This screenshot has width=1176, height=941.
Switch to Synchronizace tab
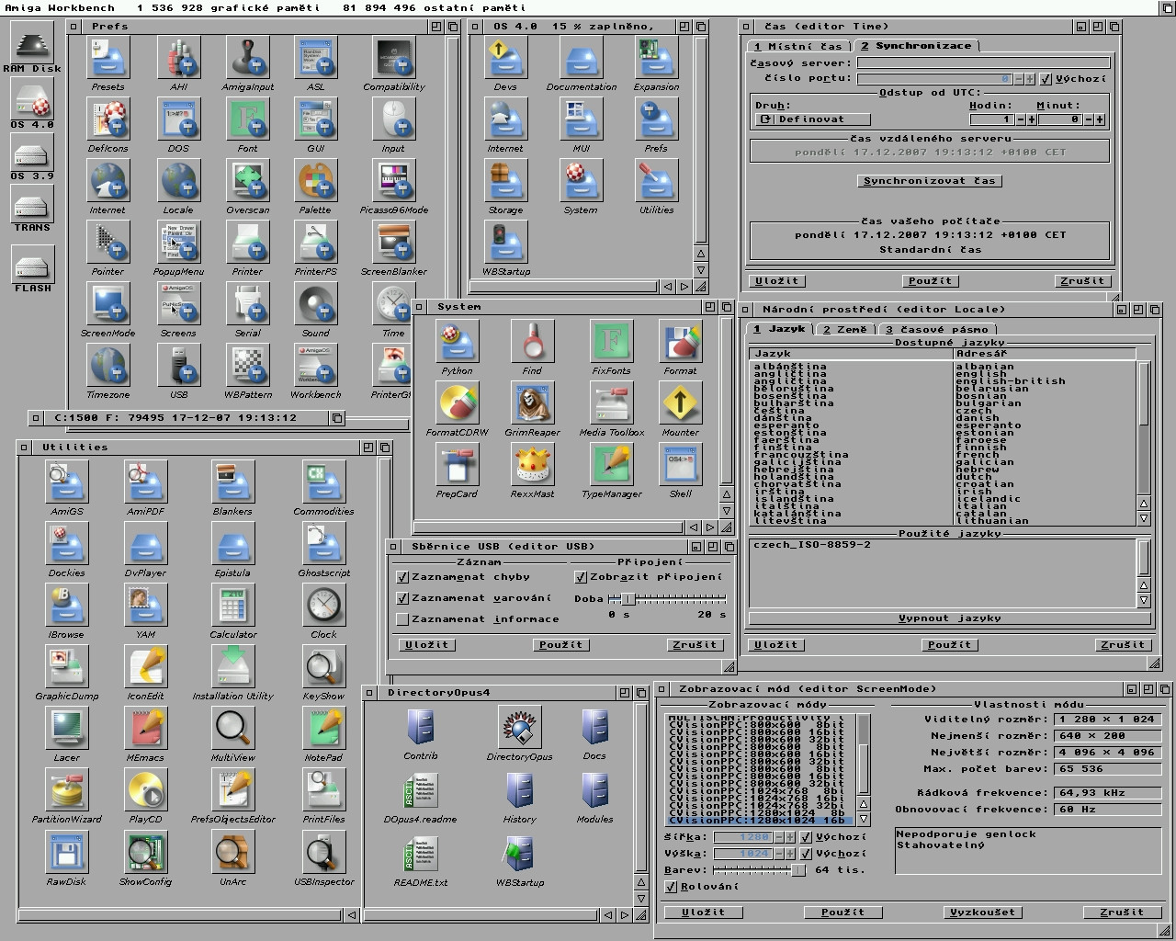point(915,46)
